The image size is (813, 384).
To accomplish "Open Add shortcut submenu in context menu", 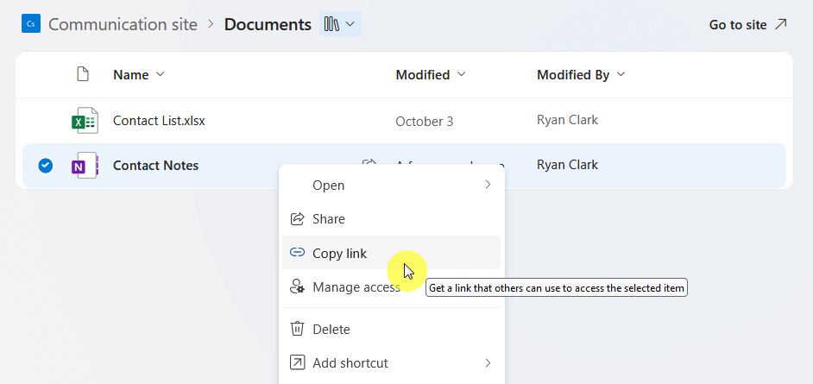I will point(392,362).
